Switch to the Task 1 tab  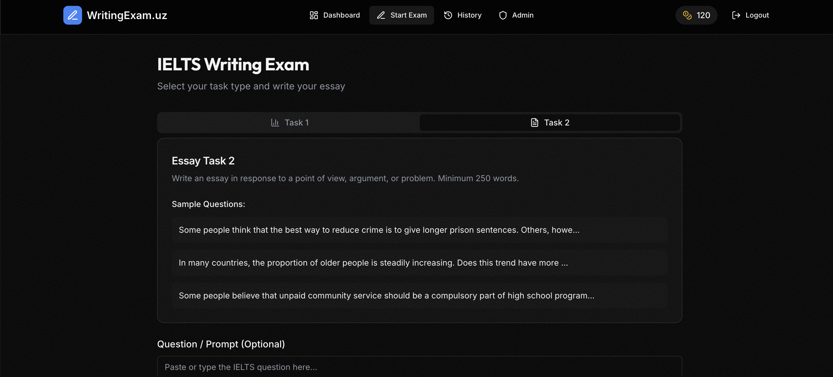[x=289, y=122]
